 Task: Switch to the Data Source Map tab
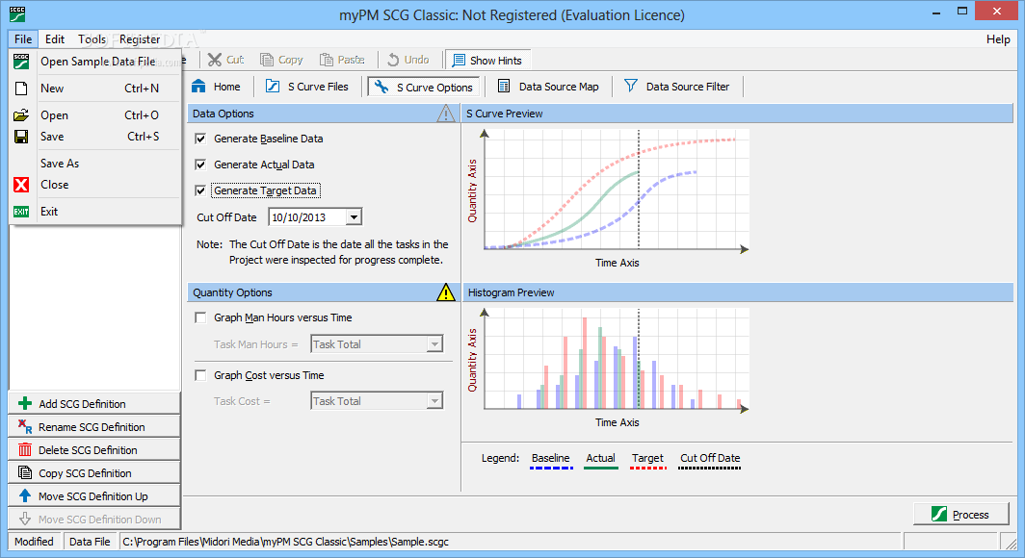tap(548, 87)
